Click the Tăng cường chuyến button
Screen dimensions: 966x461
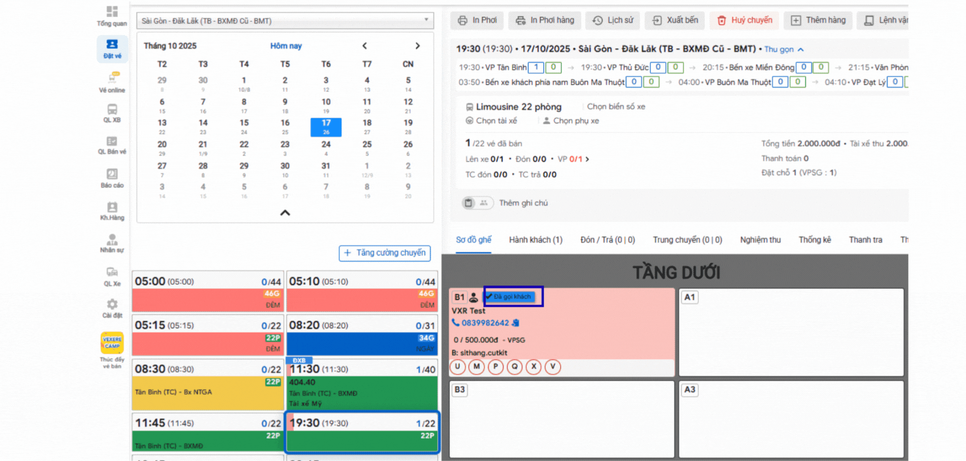point(385,253)
